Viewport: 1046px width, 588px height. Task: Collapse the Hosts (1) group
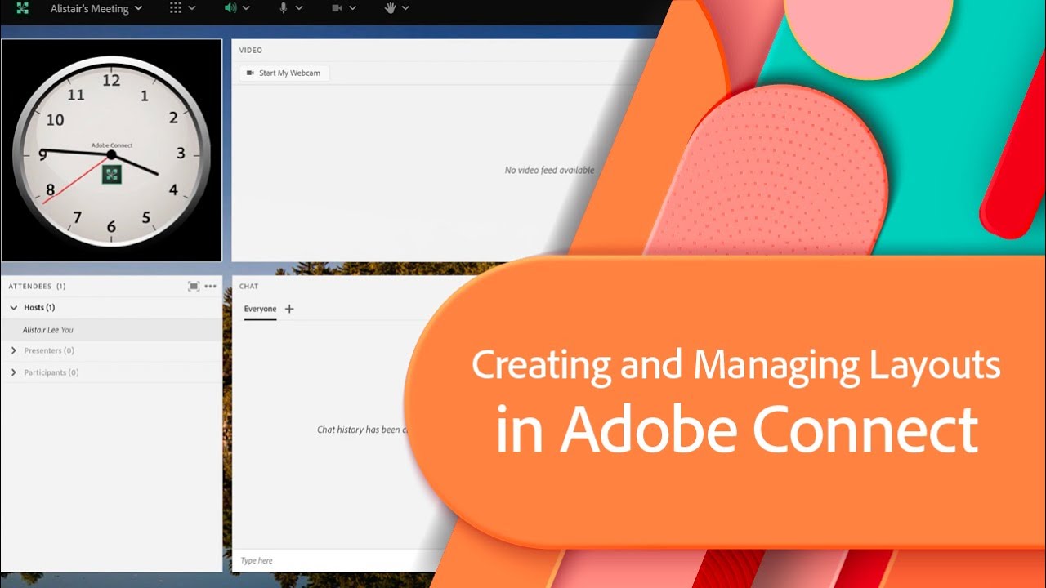click(14, 308)
